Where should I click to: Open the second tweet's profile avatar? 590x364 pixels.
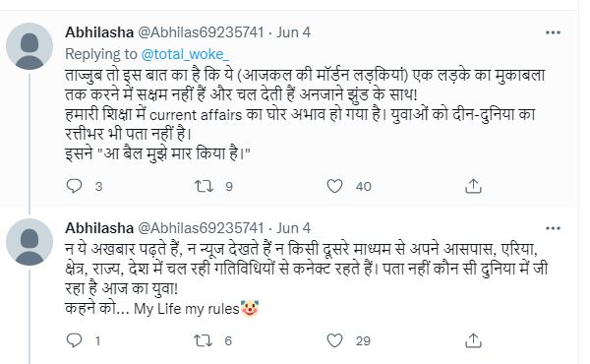[x=29, y=242]
